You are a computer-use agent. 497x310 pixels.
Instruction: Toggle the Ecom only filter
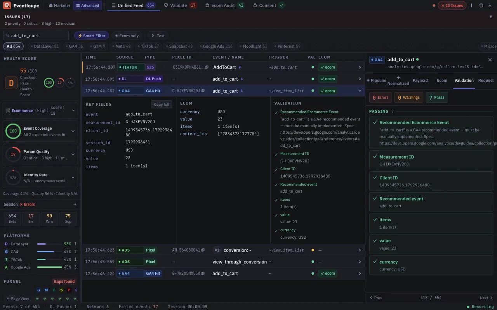pos(127,36)
